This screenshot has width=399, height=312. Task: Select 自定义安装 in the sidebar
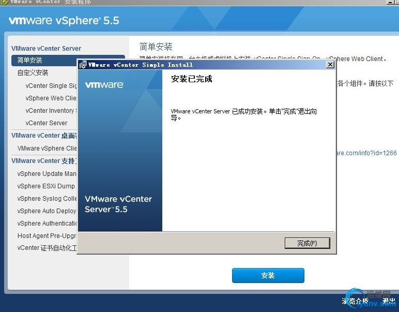(x=33, y=73)
